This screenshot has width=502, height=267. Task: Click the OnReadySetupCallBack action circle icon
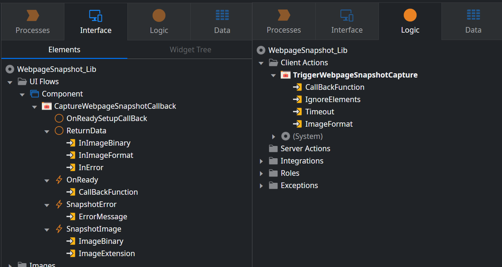point(59,118)
